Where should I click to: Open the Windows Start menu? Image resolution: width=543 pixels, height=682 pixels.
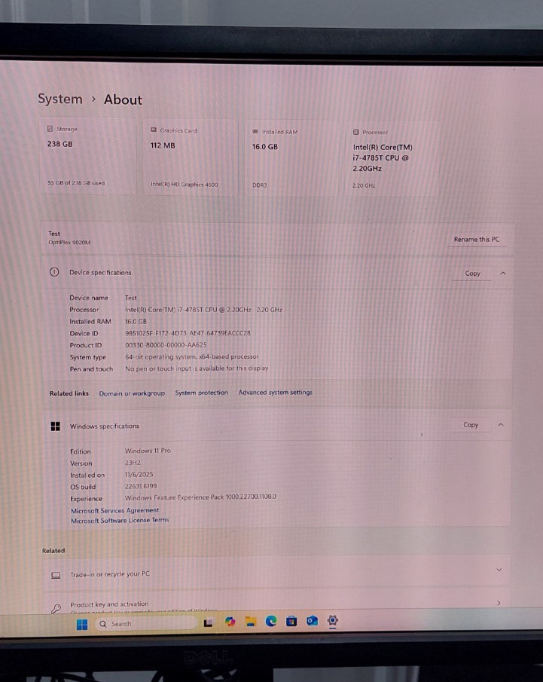82,625
